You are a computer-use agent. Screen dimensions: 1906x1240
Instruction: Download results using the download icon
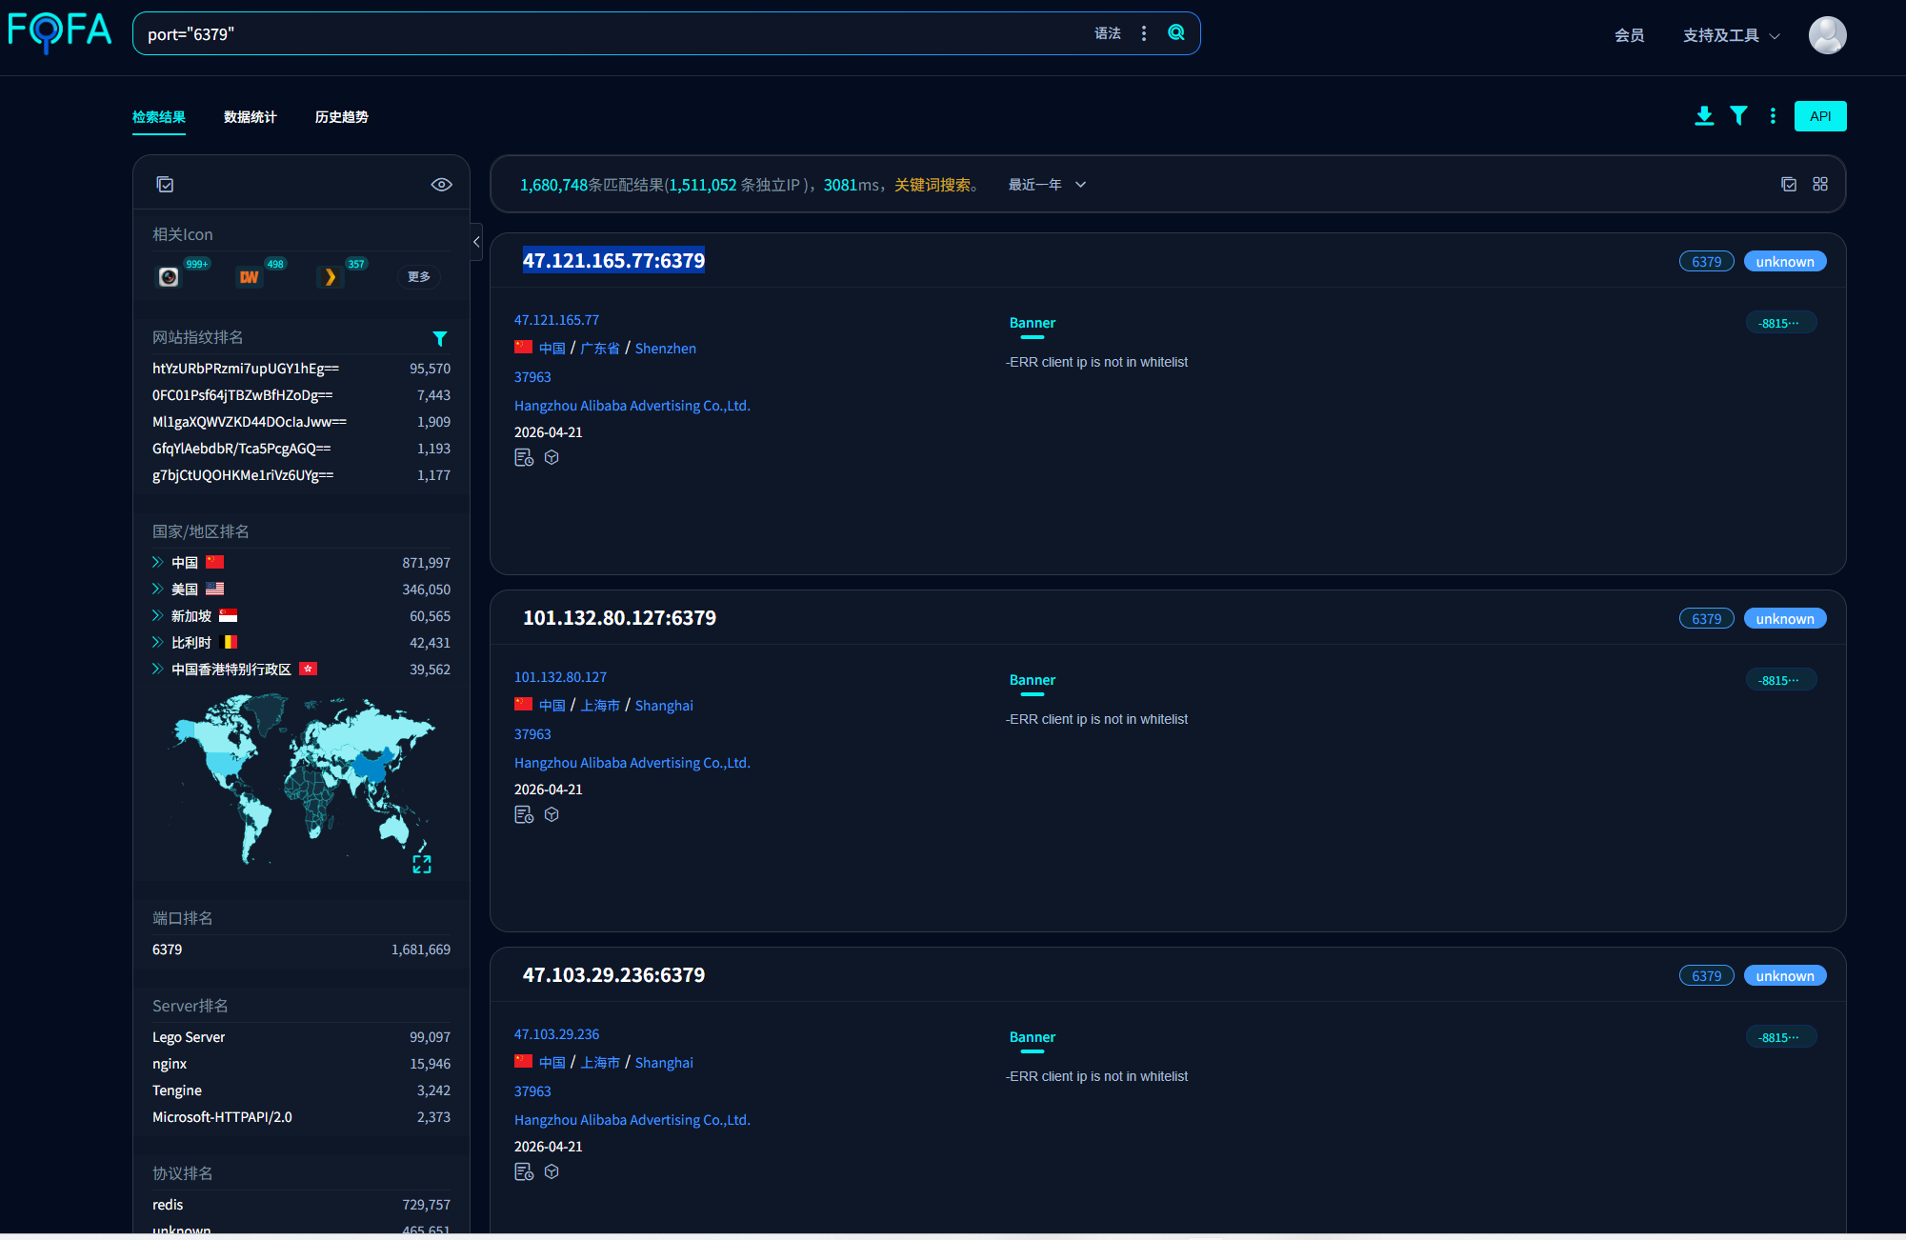coord(1704,116)
